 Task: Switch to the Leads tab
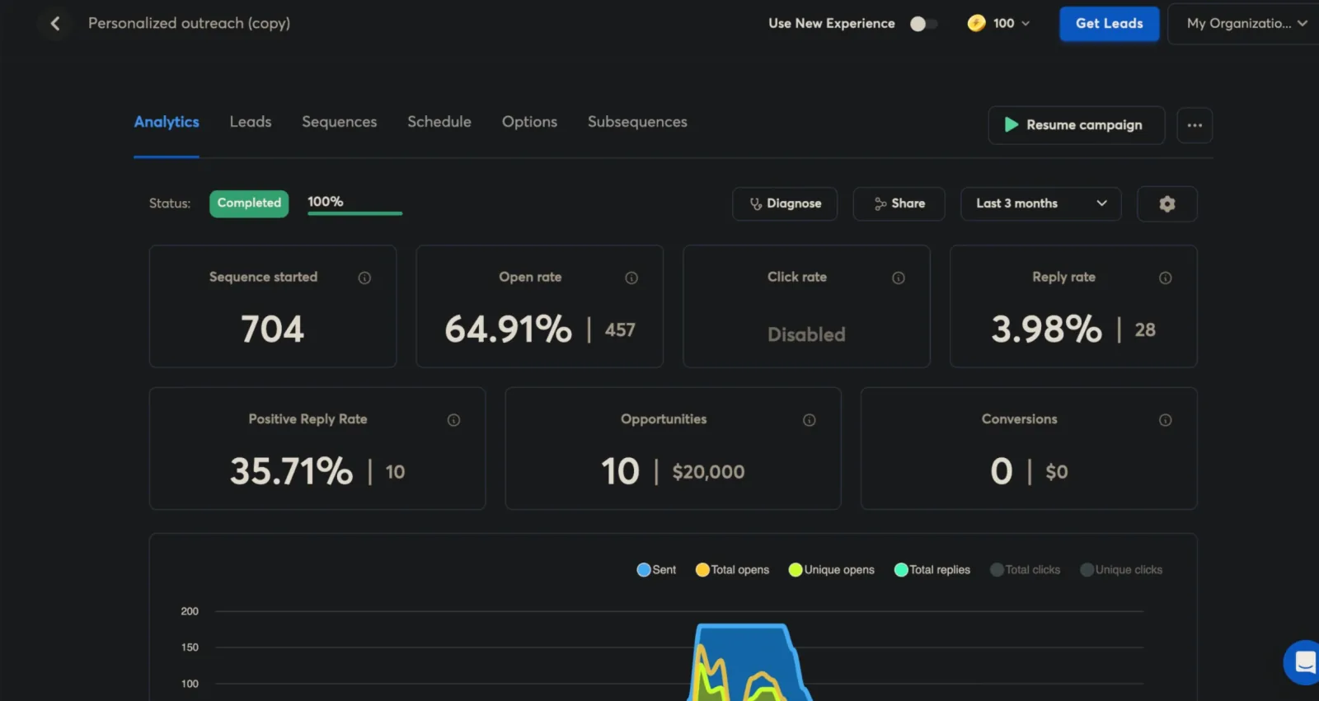coord(251,122)
